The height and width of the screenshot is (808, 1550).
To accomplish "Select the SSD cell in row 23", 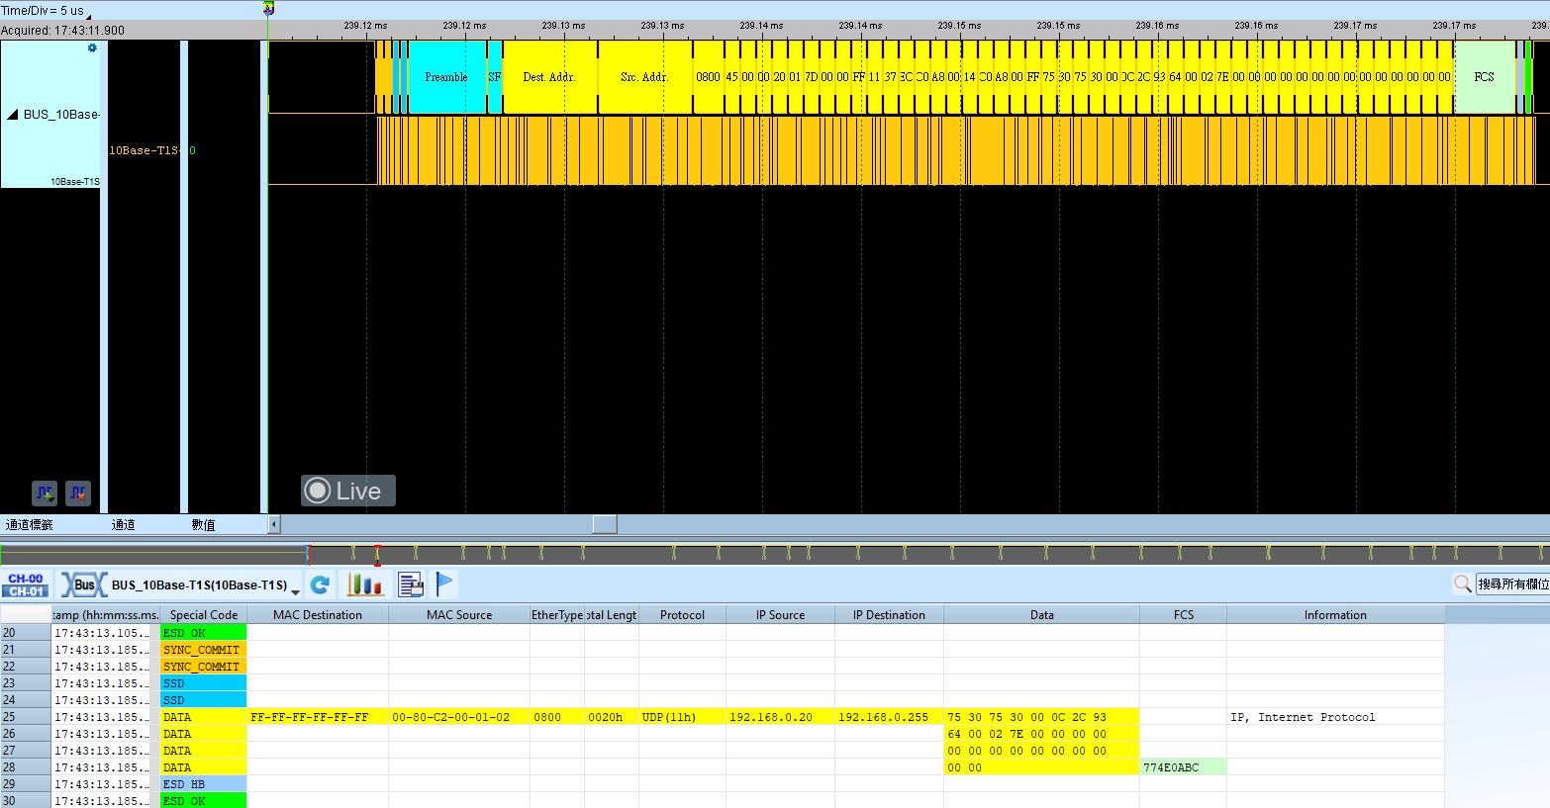I will click(203, 683).
